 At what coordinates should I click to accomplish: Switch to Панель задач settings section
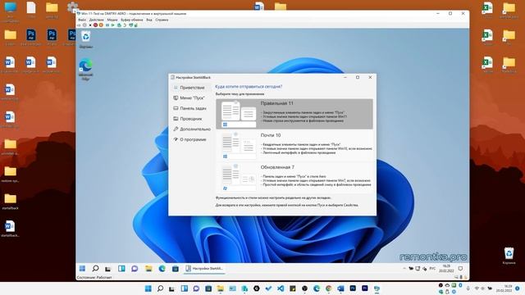pyautogui.click(x=192, y=108)
